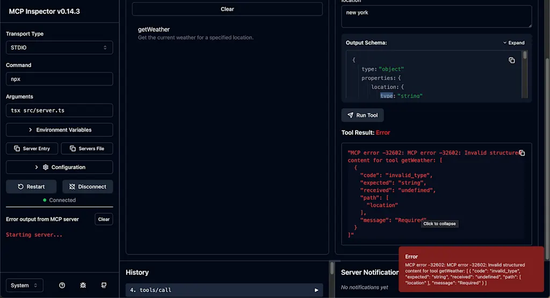
Task: Run the getWeather tool
Action: point(363,115)
